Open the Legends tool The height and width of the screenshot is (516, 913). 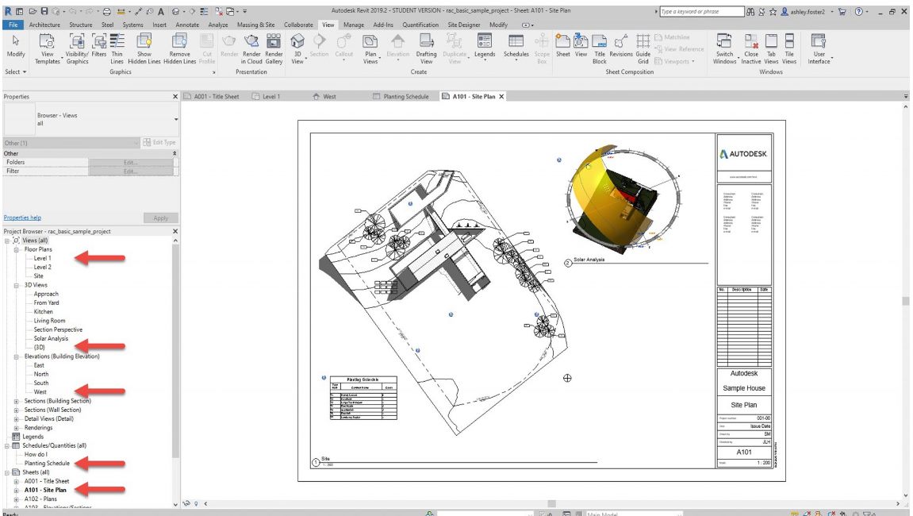485,46
